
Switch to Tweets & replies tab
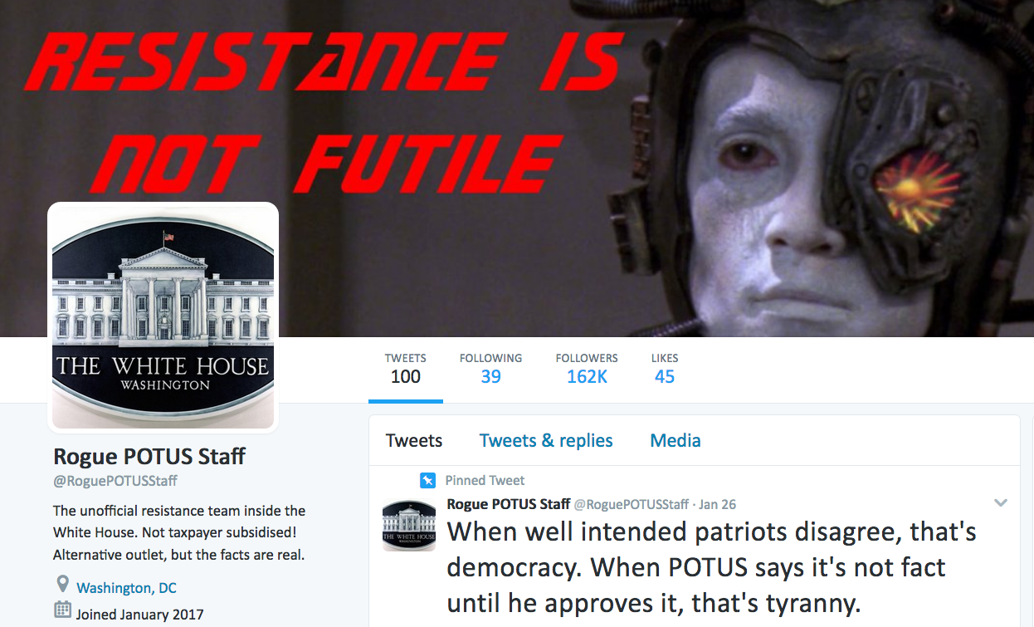click(x=546, y=441)
